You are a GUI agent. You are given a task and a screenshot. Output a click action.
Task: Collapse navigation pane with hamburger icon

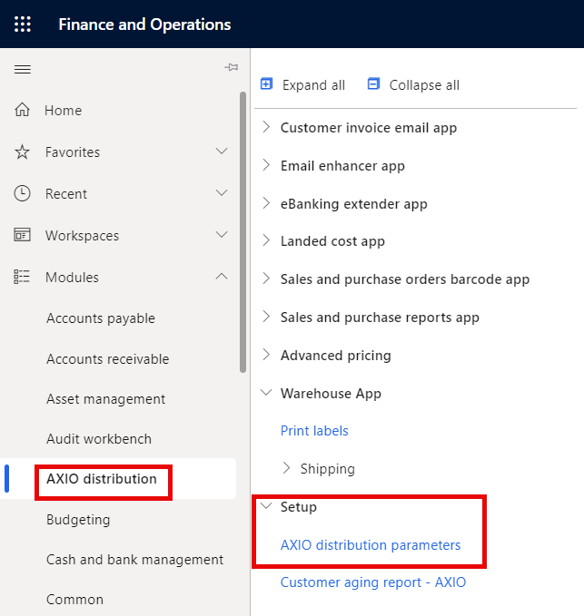(23, 69)
